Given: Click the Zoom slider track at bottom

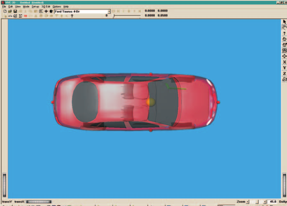Looking at the screenshot, I should click(x=256, y=201).
